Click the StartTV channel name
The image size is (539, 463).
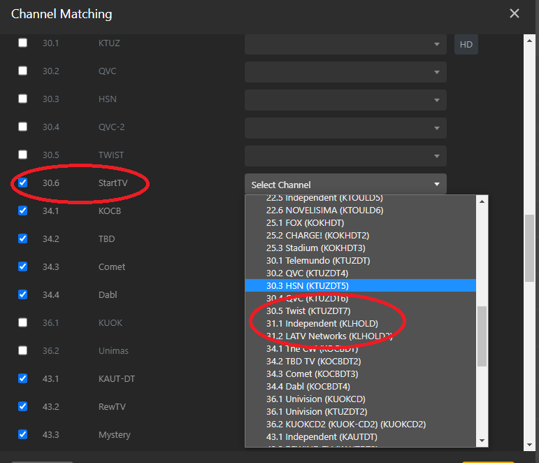(113, 183)
